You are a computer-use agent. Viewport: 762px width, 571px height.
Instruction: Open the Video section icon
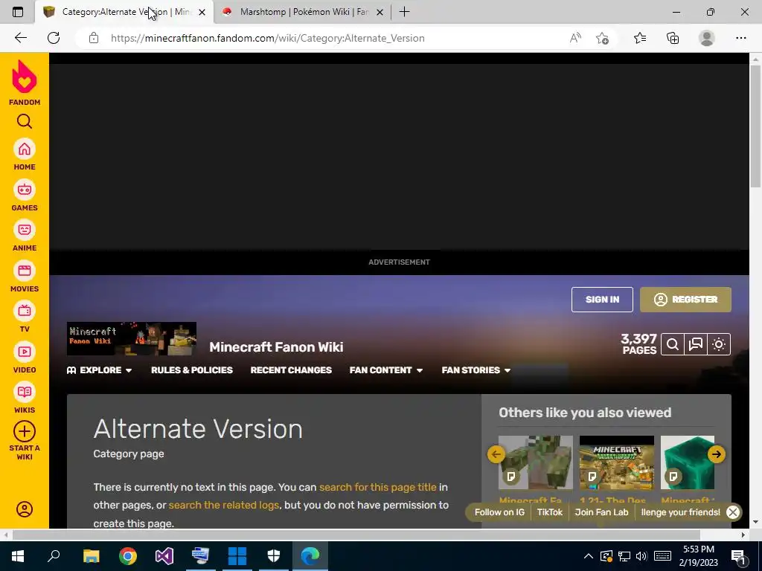coord(25,352)
